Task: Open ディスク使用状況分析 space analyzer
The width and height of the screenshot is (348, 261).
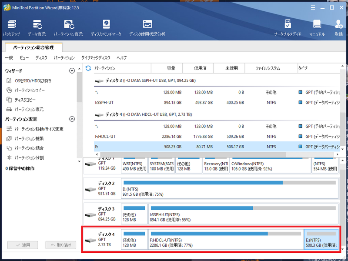Action: [x=147, y=28]
